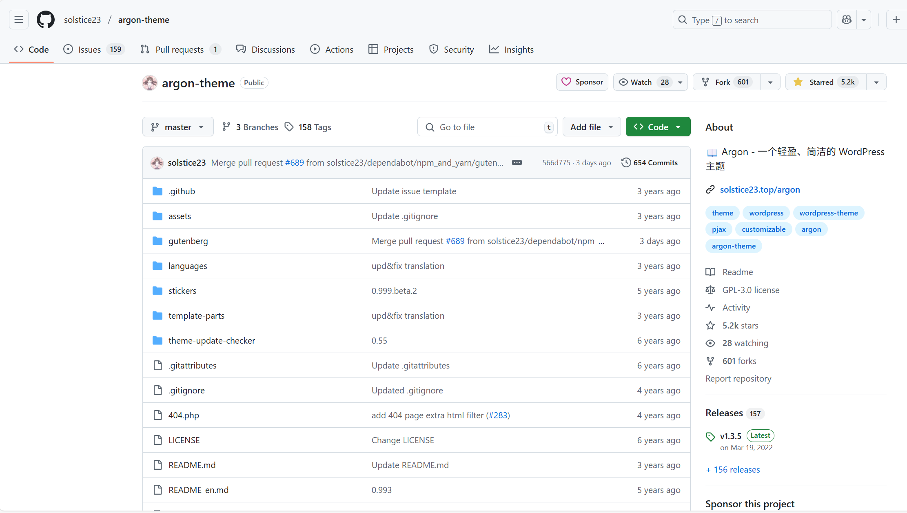Expand the green Code dropdown

click(x=658, y=127)
